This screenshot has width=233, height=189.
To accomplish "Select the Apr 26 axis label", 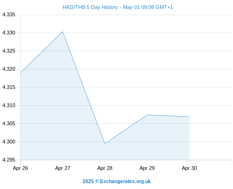I will [20, 168].
